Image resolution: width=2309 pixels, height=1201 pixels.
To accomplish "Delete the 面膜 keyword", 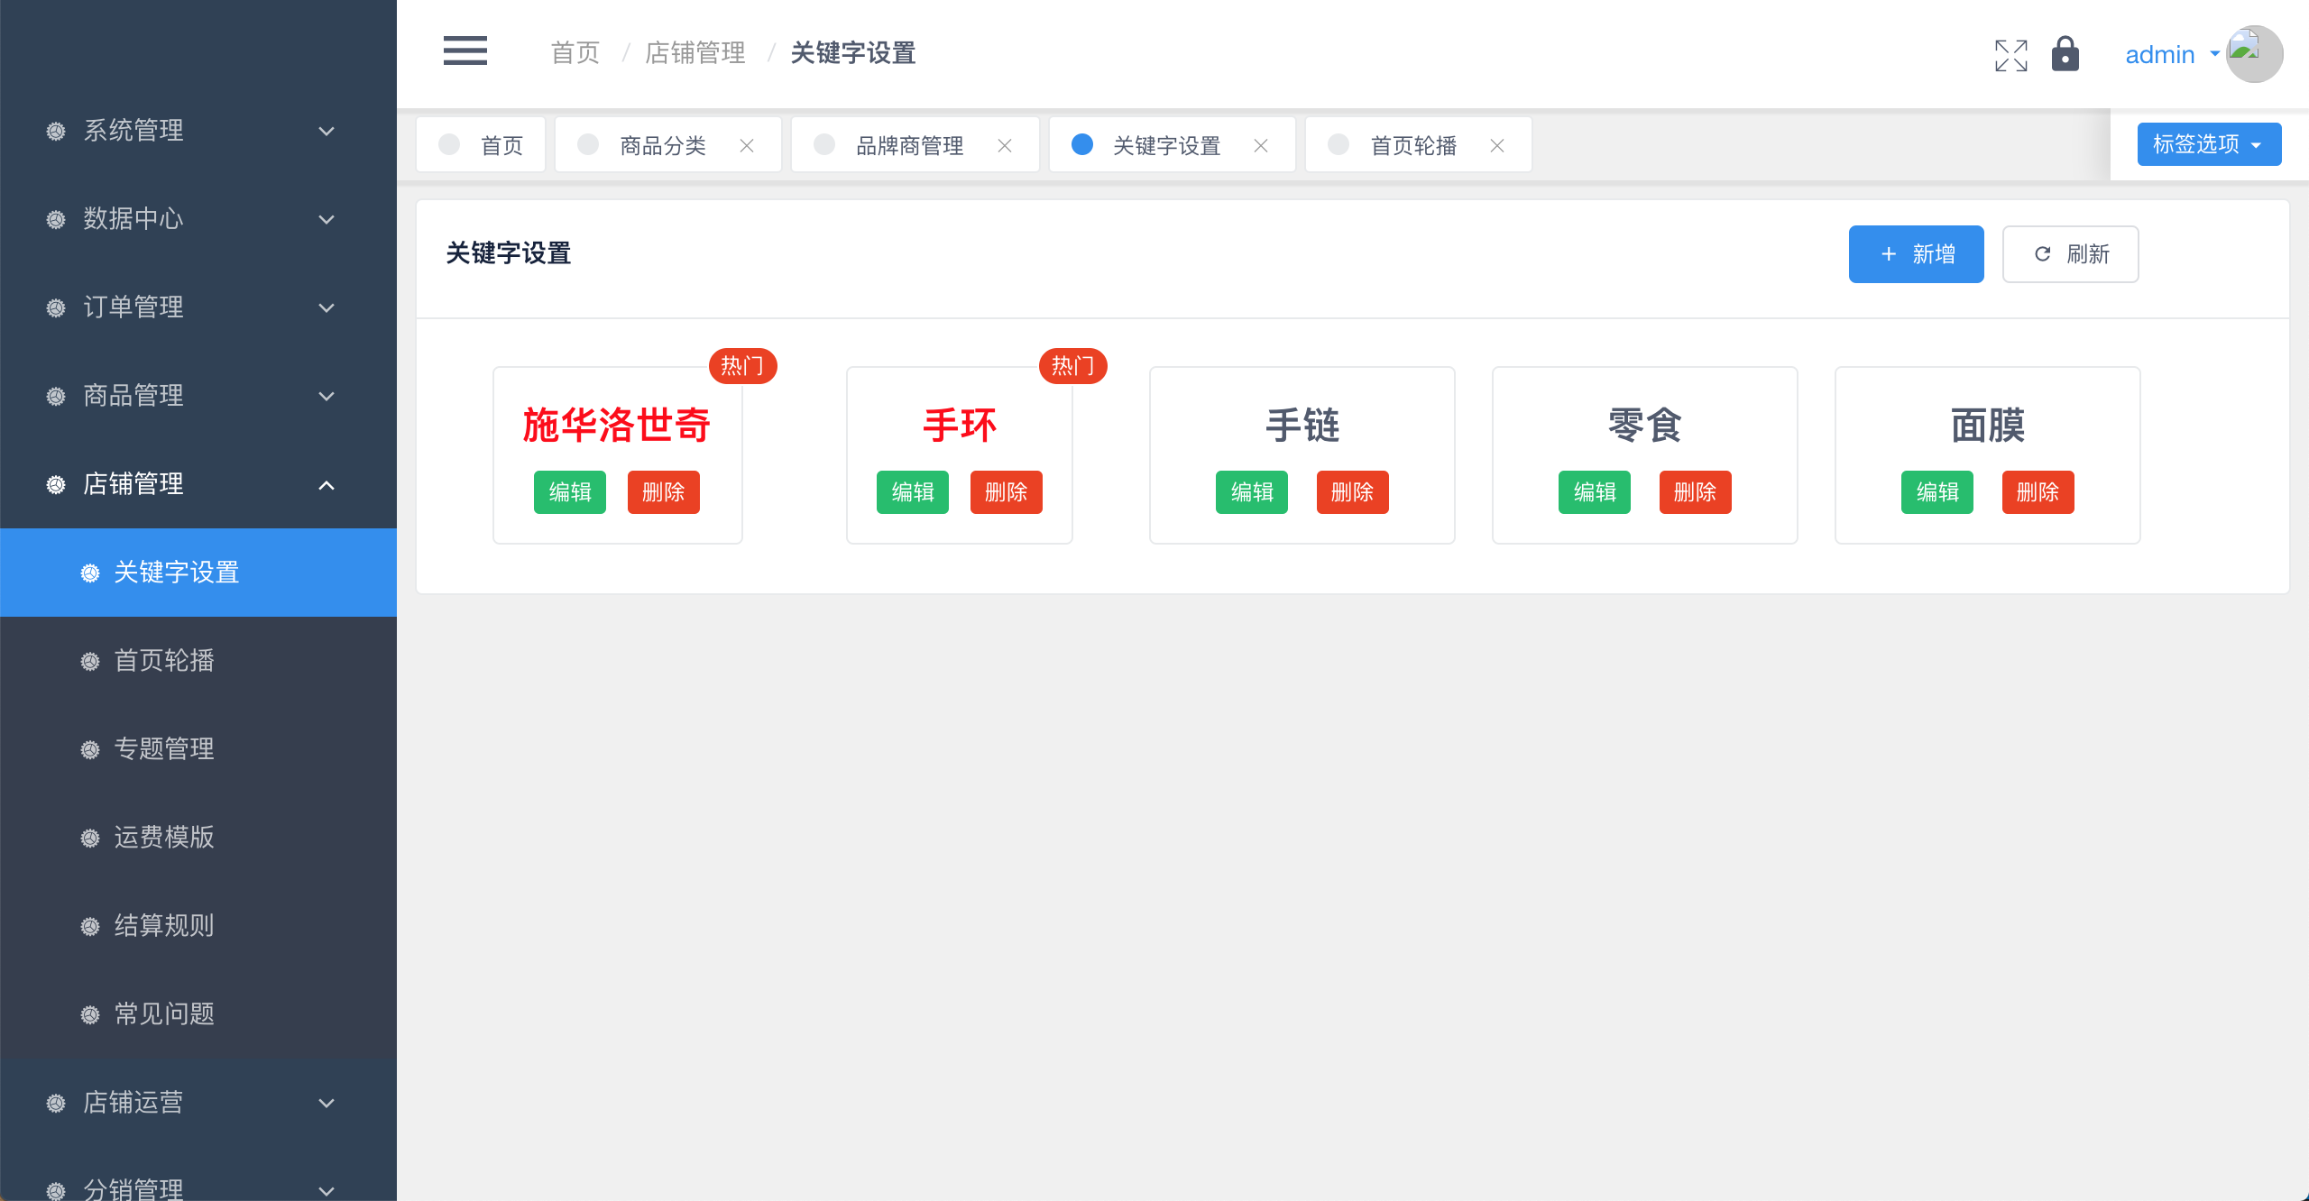I will coord(2038,492).
